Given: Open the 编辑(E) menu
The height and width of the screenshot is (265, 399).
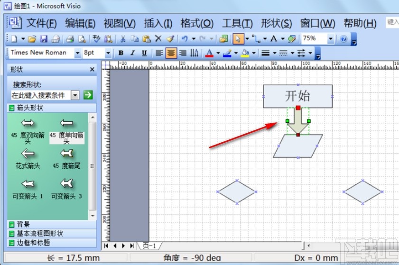Looking at the screenshot, I should tap(80, 23).
